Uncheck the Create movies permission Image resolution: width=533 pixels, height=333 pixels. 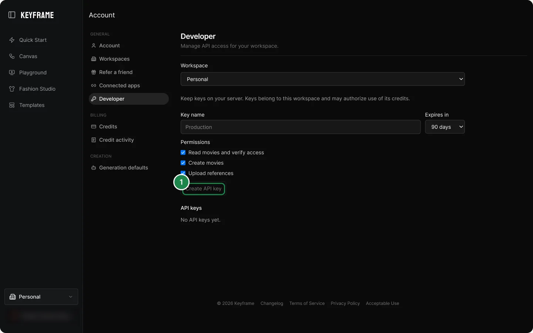pyautogui.click(x=183, y=163)
